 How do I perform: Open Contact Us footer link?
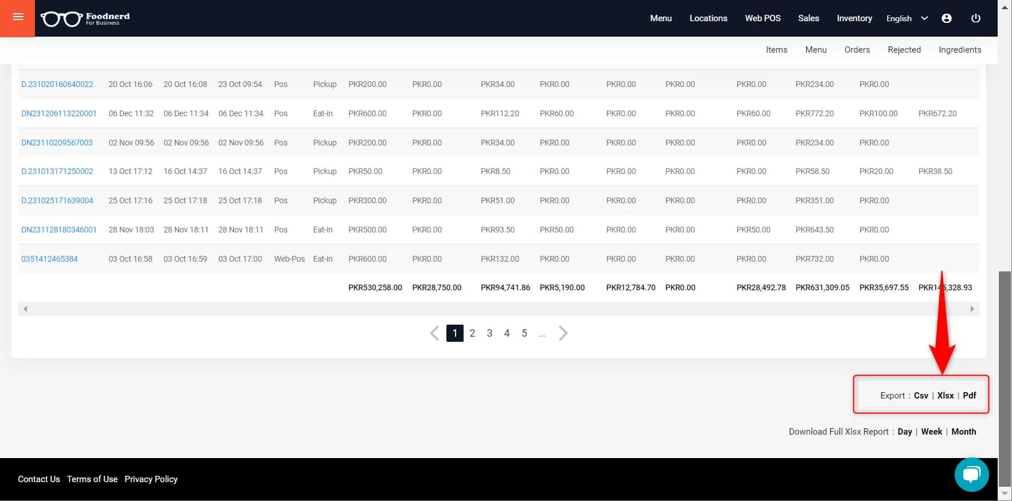[39, 479]
